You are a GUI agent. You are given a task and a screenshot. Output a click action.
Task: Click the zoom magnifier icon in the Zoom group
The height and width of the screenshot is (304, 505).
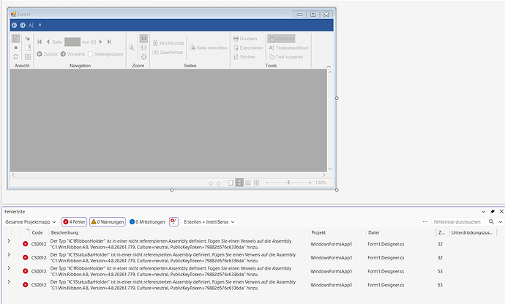coord(132,47)
